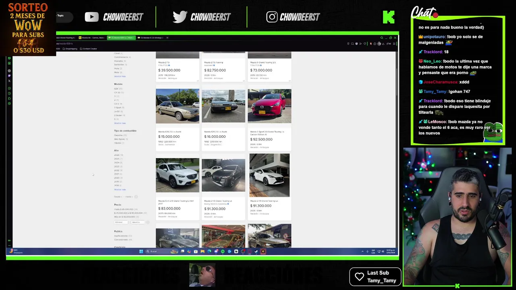This screenshot has height=290, width=516.
Task: Filter by model CX-30
Action: pos(119,92)
